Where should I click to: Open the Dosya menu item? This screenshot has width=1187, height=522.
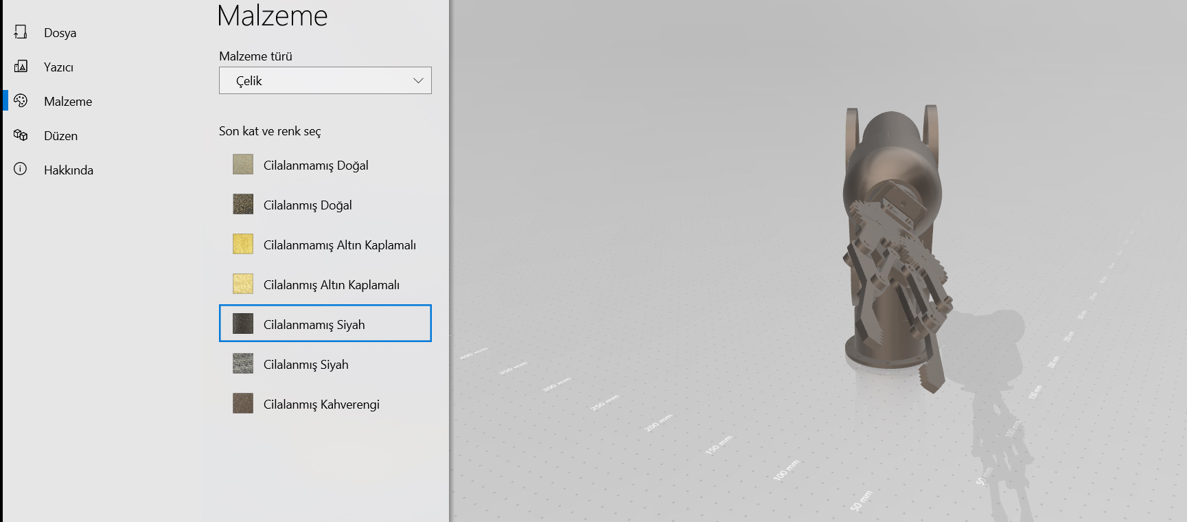pos(60,33)
